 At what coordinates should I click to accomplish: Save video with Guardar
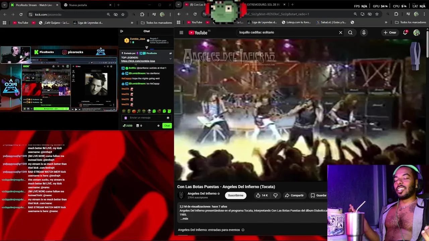coord(318,195)
